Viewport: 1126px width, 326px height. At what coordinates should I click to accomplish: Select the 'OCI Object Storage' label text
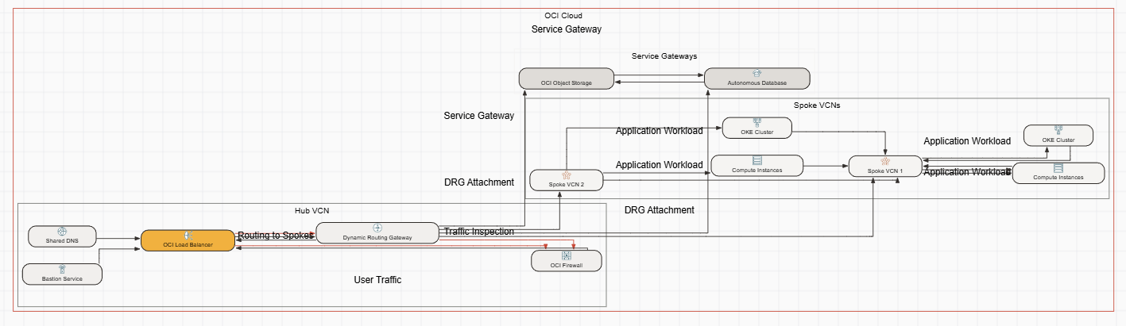(x=567, y=82)
